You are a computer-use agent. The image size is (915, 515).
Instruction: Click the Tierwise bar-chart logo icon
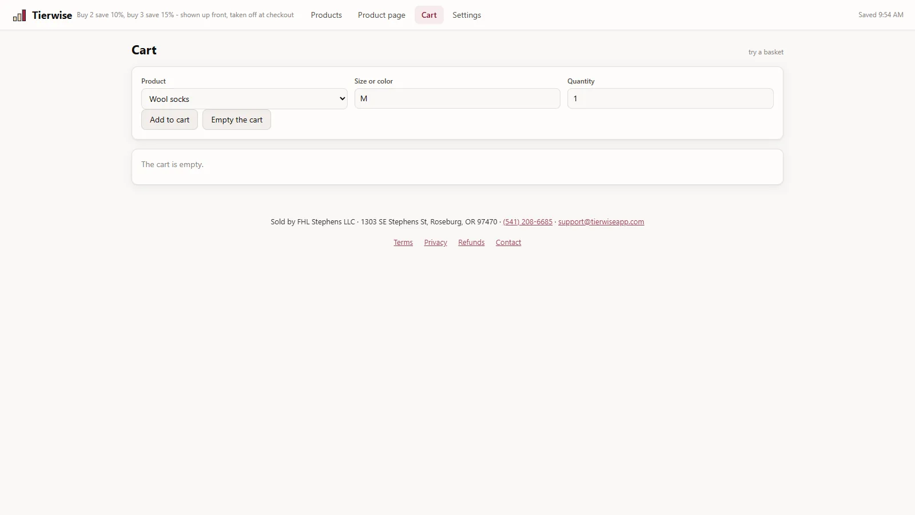19,15
